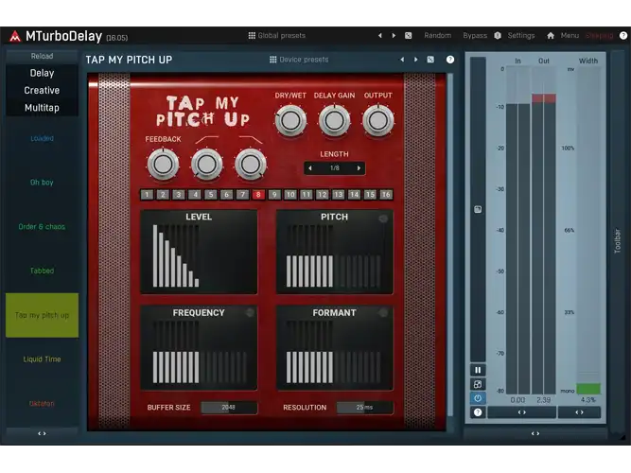Viewport: 631px width, 473px height.
Task: Select tap count 1
Action: [147, 195]
